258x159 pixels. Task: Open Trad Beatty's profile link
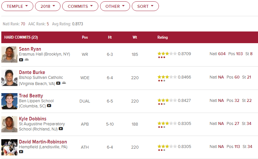pyautogui.click(x=31, y=96)
